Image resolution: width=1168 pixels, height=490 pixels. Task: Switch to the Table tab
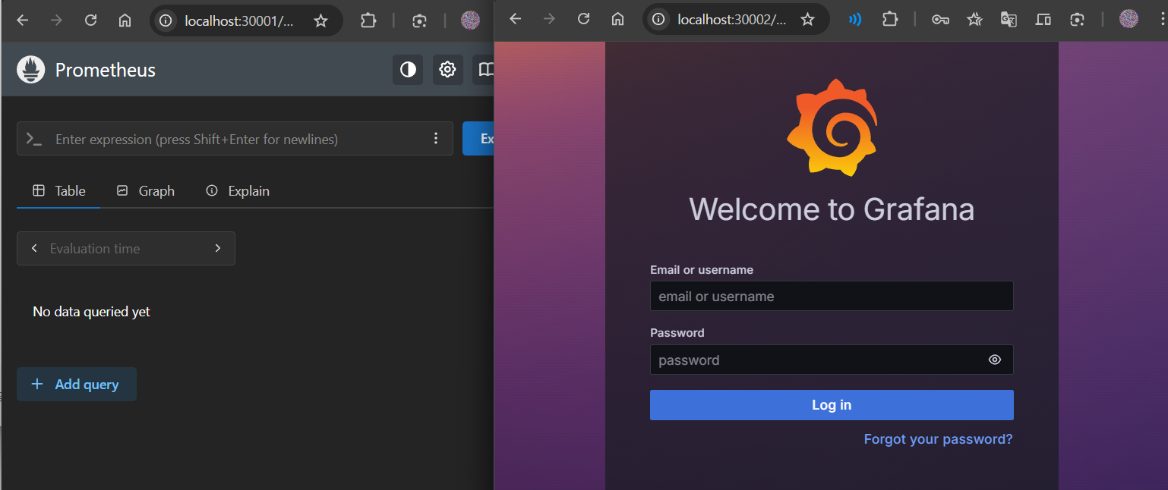58,191
